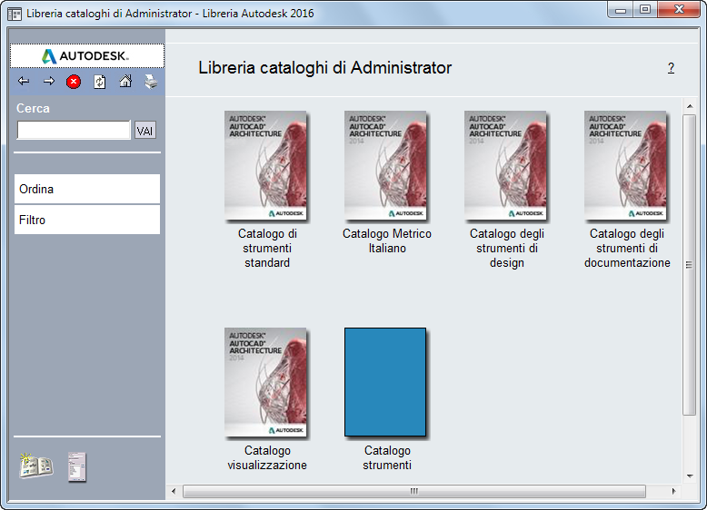Refresh the page with the reload icon

(100, 82)
